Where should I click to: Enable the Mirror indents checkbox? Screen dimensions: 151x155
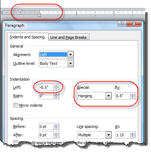[x=15, y=105]
